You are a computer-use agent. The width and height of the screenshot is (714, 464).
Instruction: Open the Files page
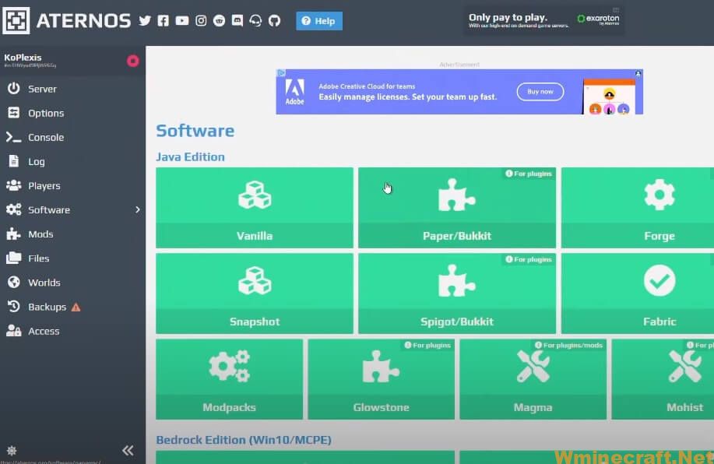click(x=73, y=258)
